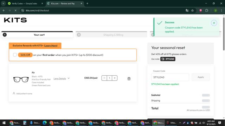Bookmark this page with star icon
This screenshot has width=225, height=126.
coord(192,10)
